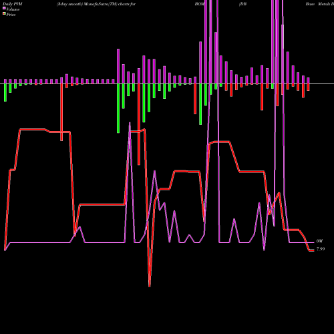Click the Price legend color swatch
This screenshot has height=334, width=334.
coord(4,14)
